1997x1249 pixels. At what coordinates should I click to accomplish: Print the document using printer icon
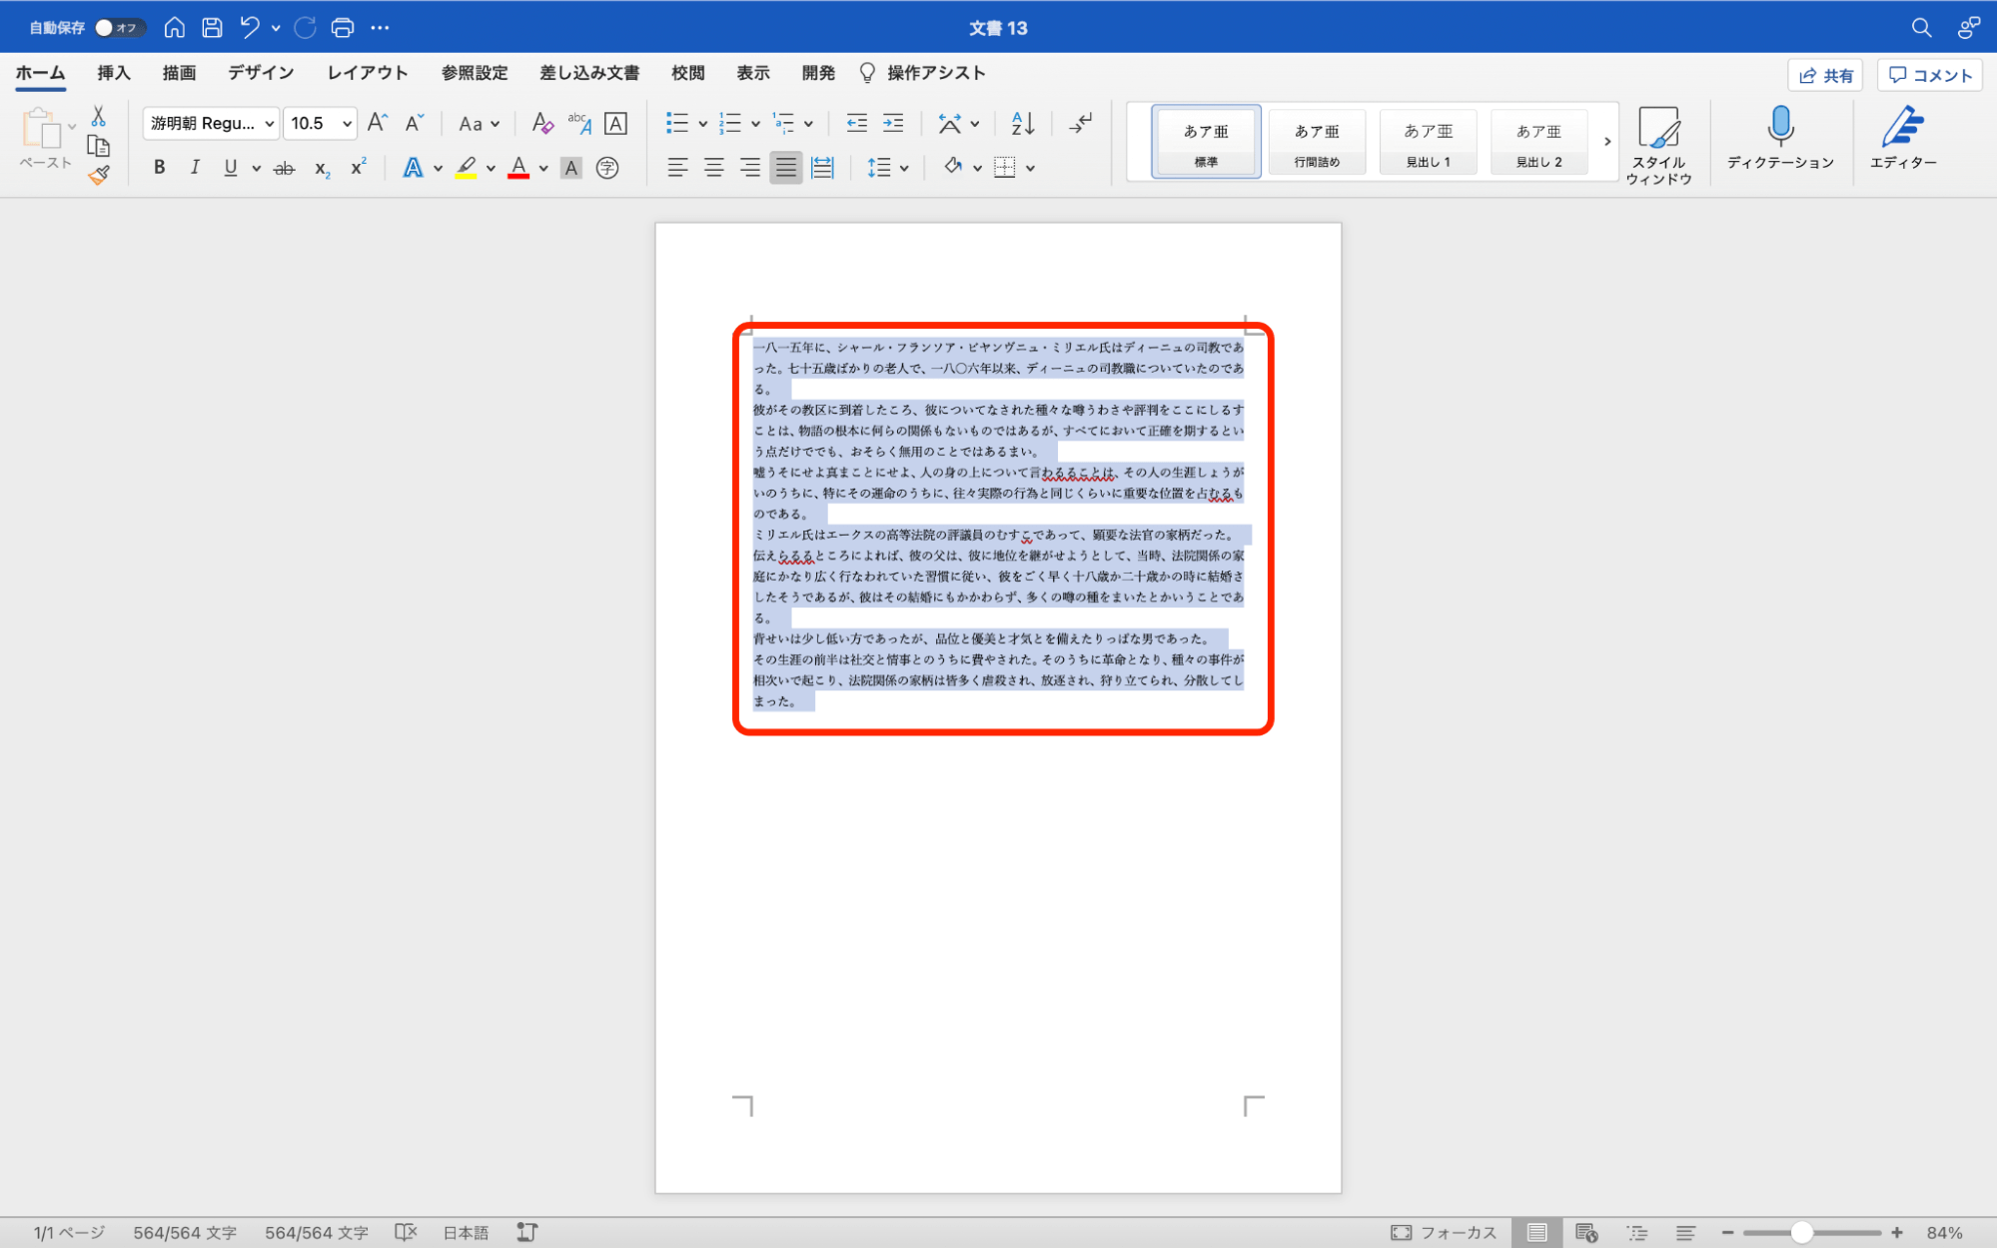(x=343, y=28)
